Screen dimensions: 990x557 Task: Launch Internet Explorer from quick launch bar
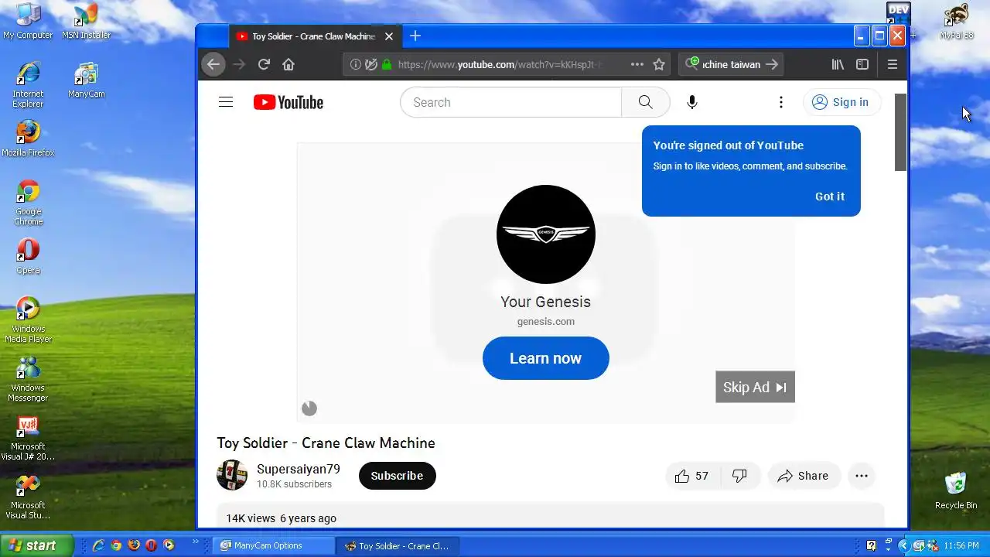pos(98,545)
